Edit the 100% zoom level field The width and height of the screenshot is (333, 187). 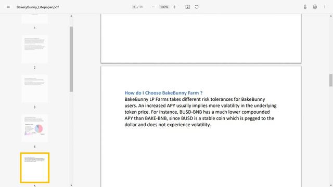click(164, 7)
